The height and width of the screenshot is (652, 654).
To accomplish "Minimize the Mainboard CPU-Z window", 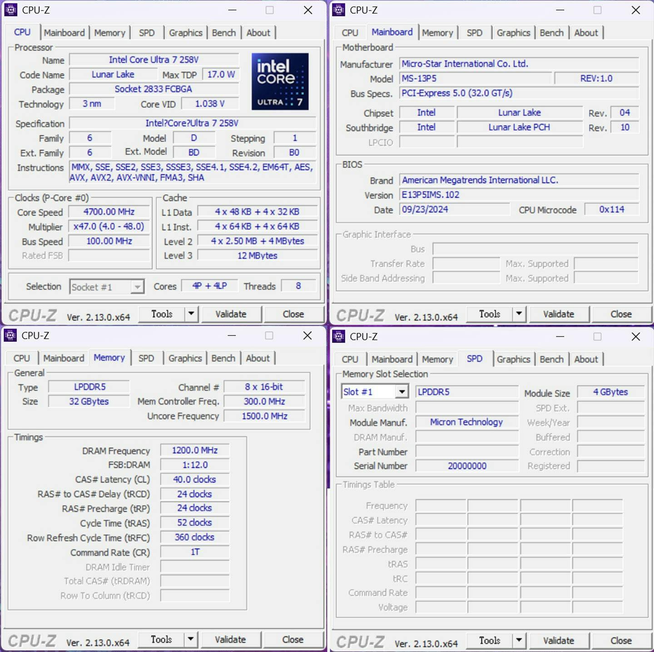I will (x=560, y=10).
